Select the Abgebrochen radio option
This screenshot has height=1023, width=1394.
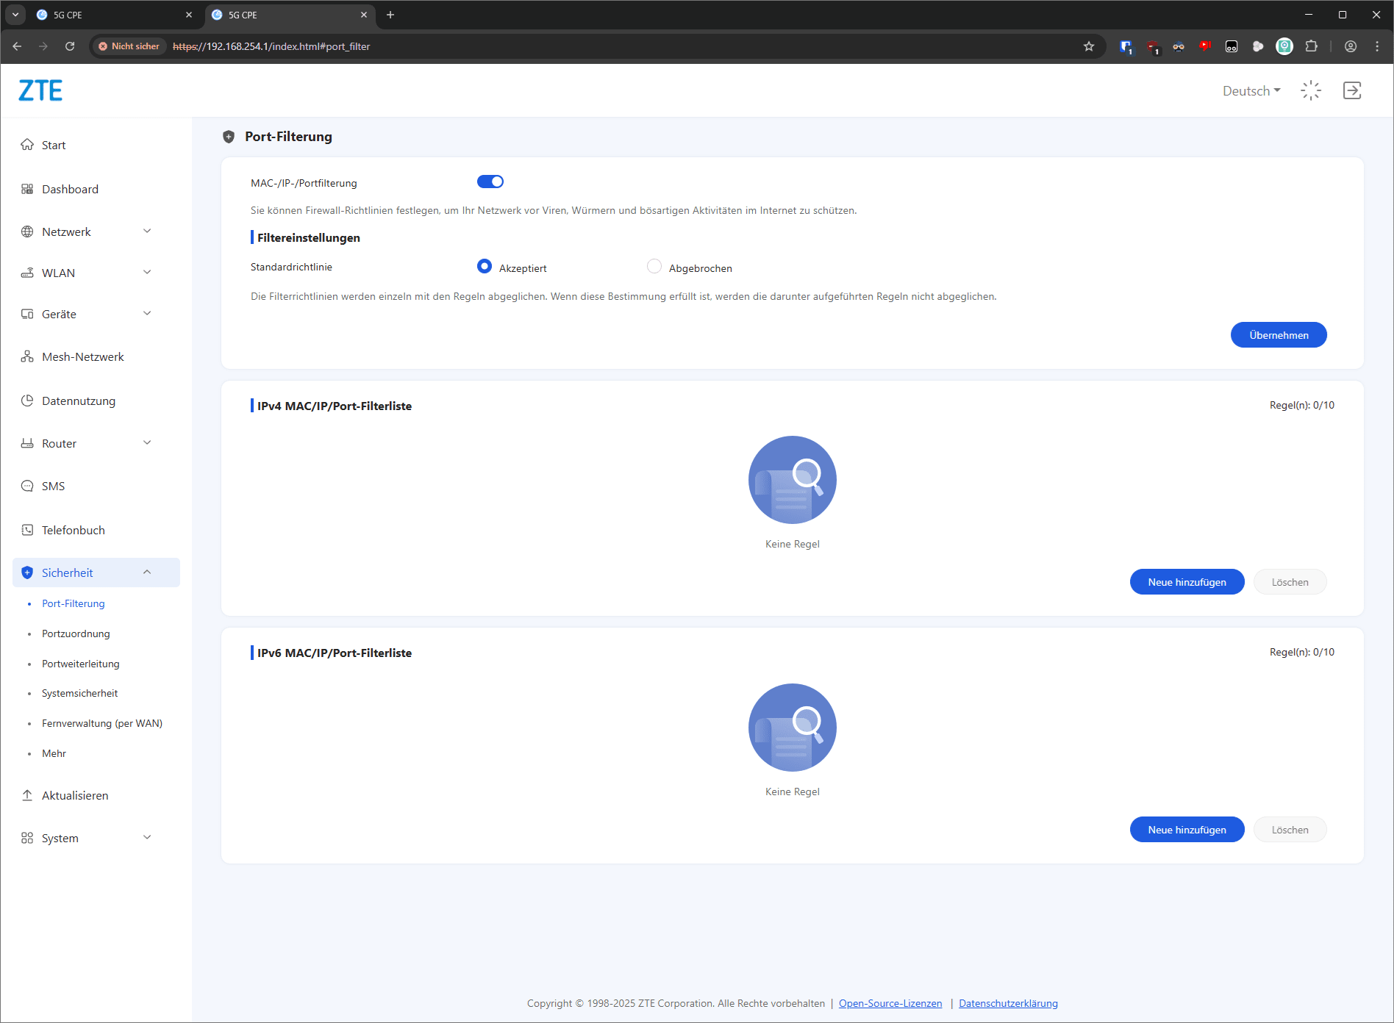tap(654, 266)
